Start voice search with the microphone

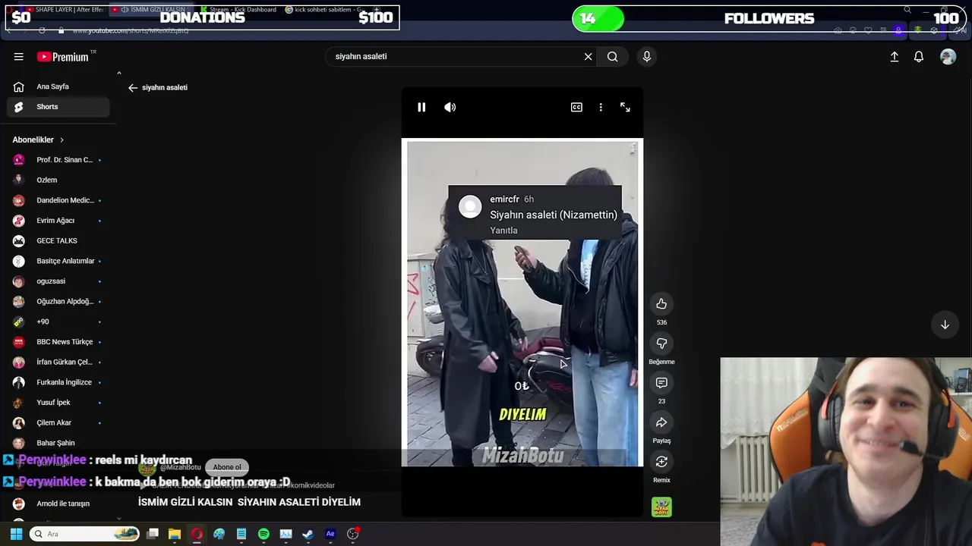coord(646,57)
